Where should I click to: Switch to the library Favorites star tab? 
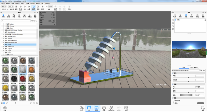(x=30, y=16)
